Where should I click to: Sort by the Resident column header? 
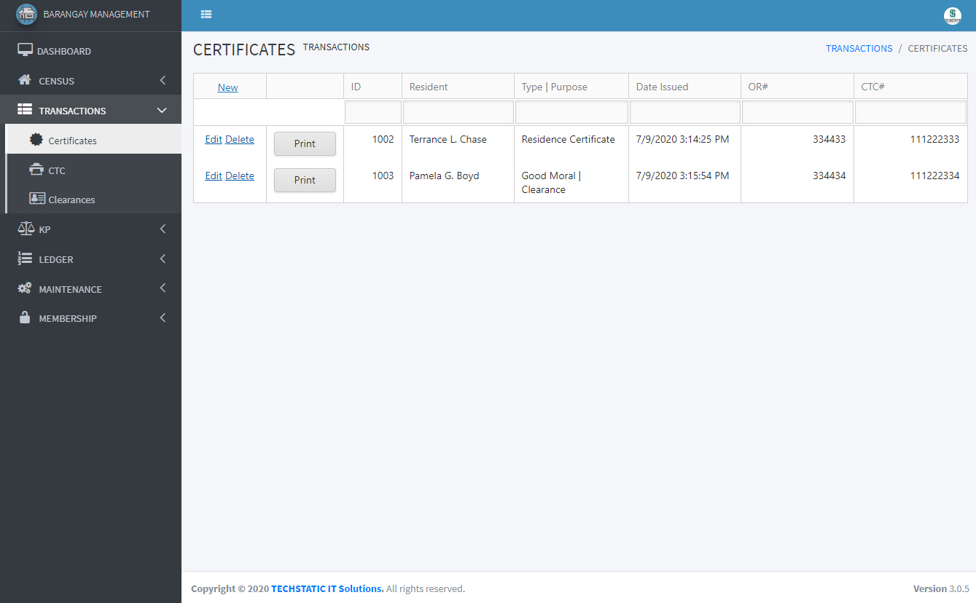458,87
